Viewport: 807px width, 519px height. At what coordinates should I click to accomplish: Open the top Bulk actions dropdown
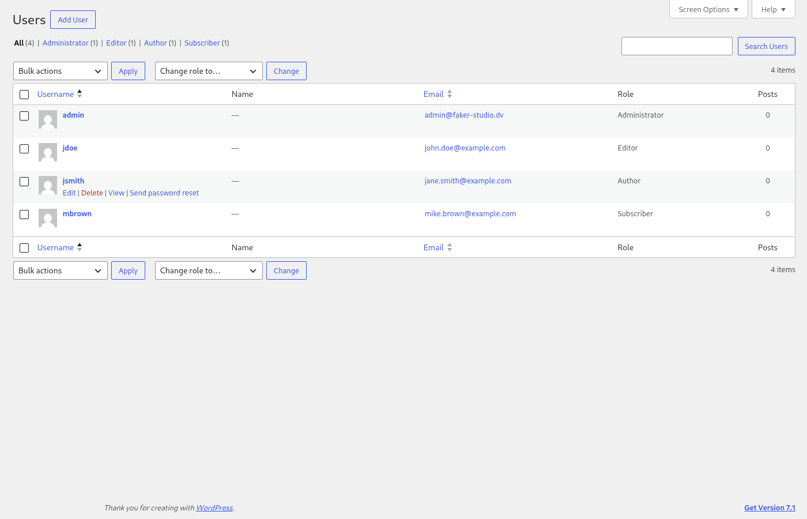61,71
